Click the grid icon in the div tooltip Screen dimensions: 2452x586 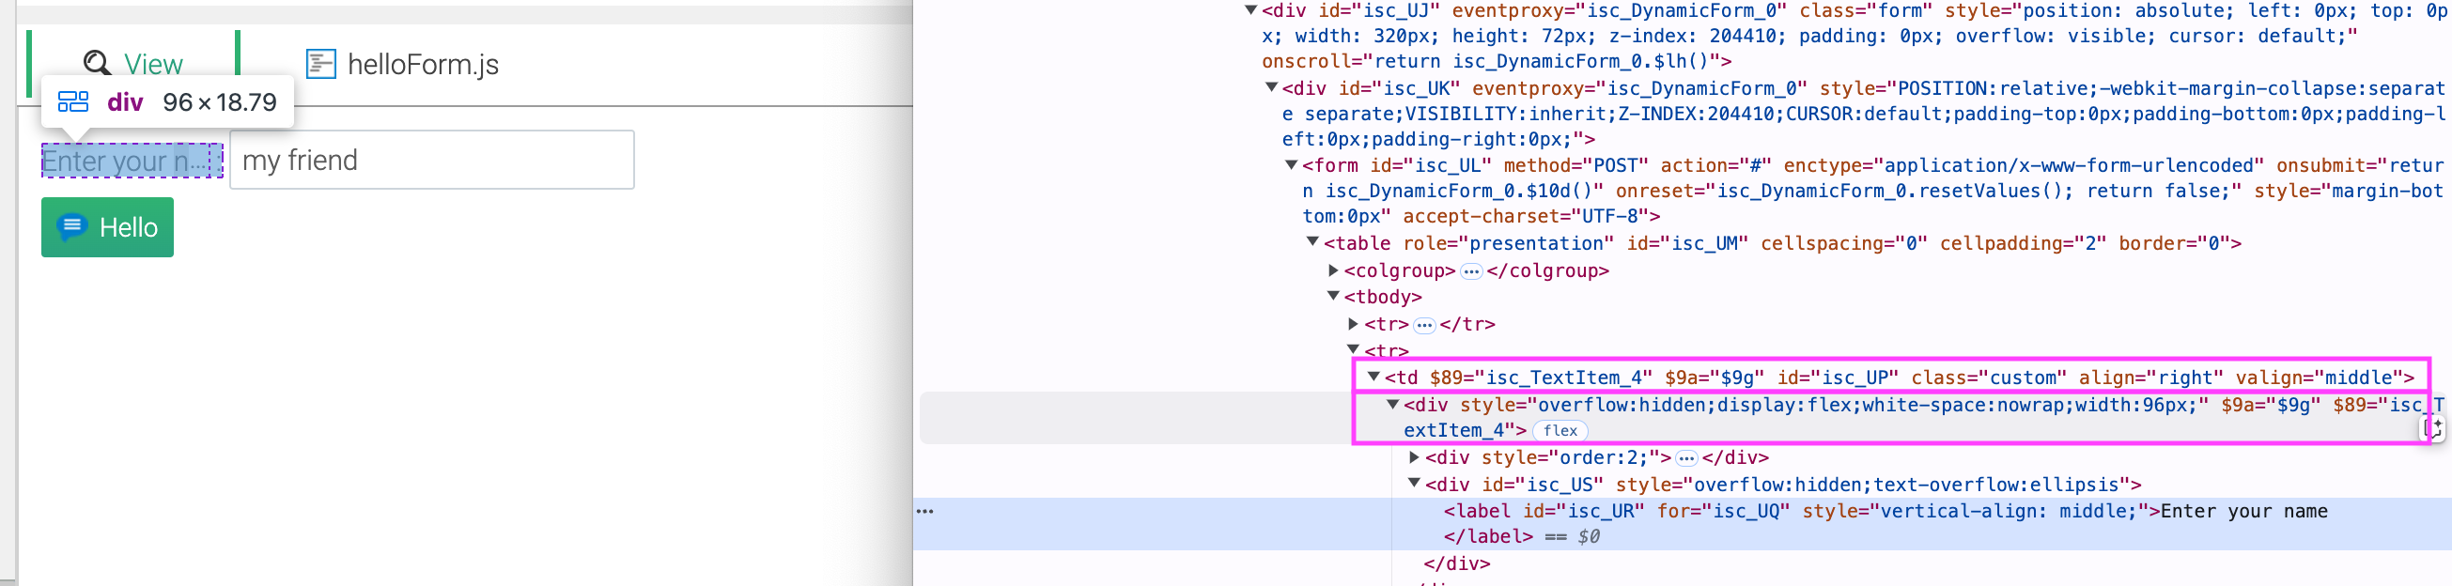73,101
